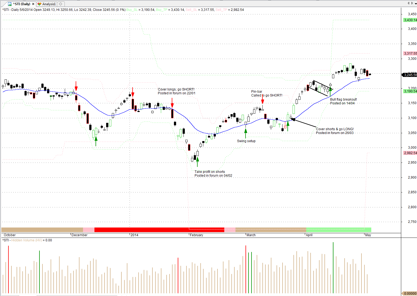
Task: Pick the black arrow pointing from Cover shorts
Action: (303, 123)
